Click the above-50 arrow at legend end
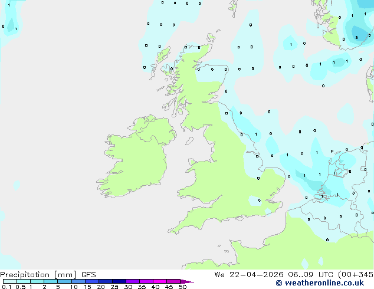 point(187,281)
